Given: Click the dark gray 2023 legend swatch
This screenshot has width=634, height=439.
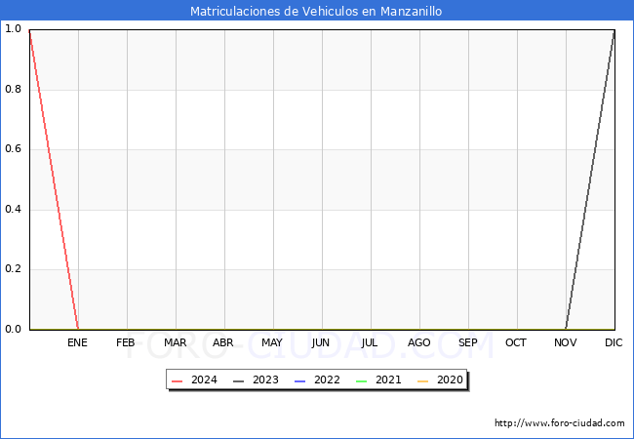Looking at the screenshot, I should [239, 381].
